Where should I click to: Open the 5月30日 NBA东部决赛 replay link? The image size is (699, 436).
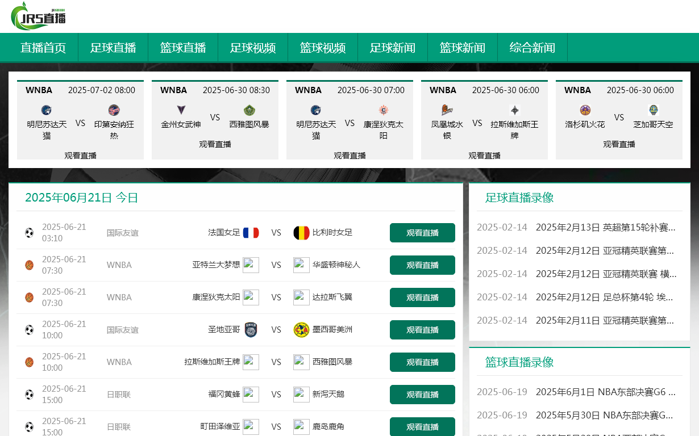pyautogui.click(x=606, y=415)
